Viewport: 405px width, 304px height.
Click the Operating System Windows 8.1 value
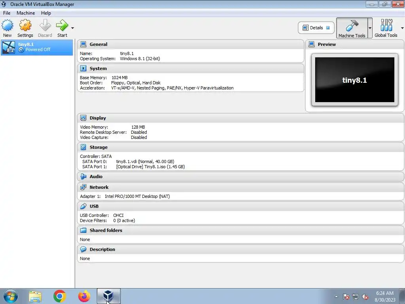coord(140,59)
